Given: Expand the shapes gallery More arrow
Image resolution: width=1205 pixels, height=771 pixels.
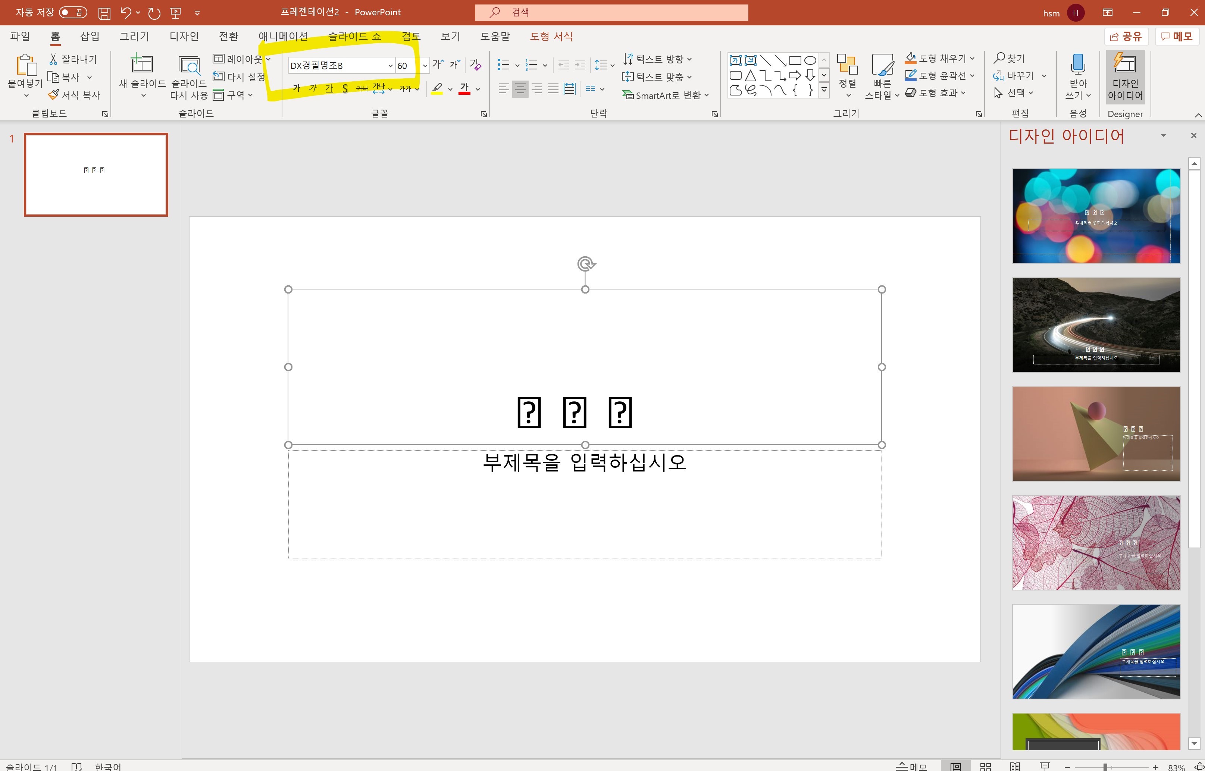Looking at the screenshot, I should pyautogui.click(x=823, y=90).
